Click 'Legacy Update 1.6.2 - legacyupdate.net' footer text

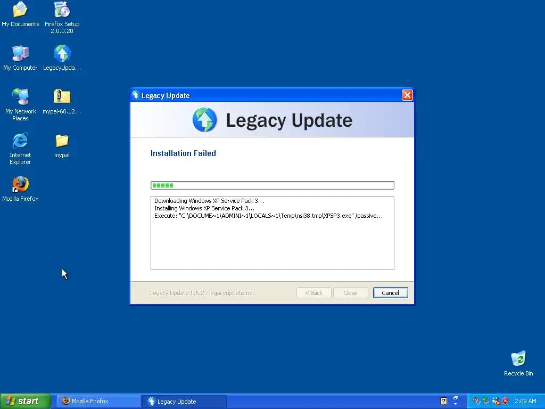(202, 293)
